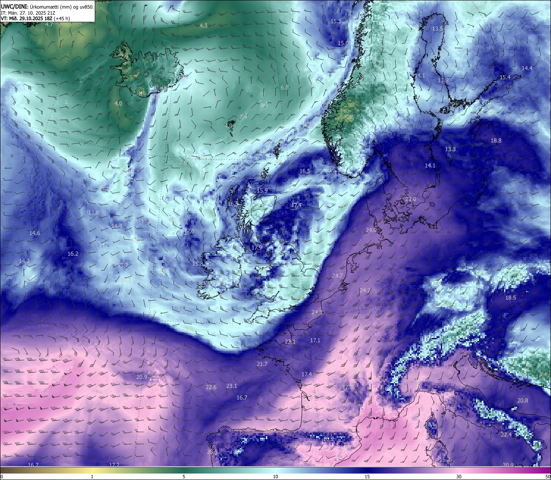The image size is (551, 480).
Task: Click the 13.7 value over the Atlantic
Action: (123, 266)
